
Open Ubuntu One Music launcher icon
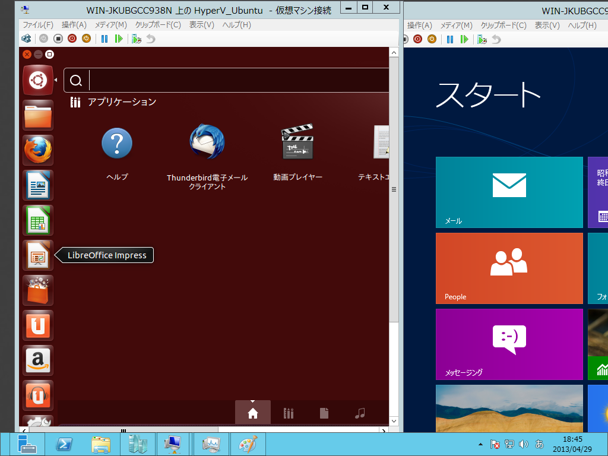click(x=38, y=395)
